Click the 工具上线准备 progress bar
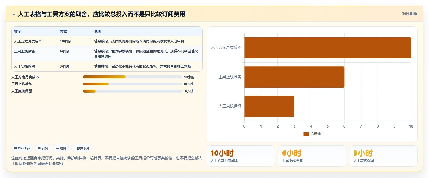Image resolution: width=429 pixels, height=178 pixels. (x=132, y=84)
